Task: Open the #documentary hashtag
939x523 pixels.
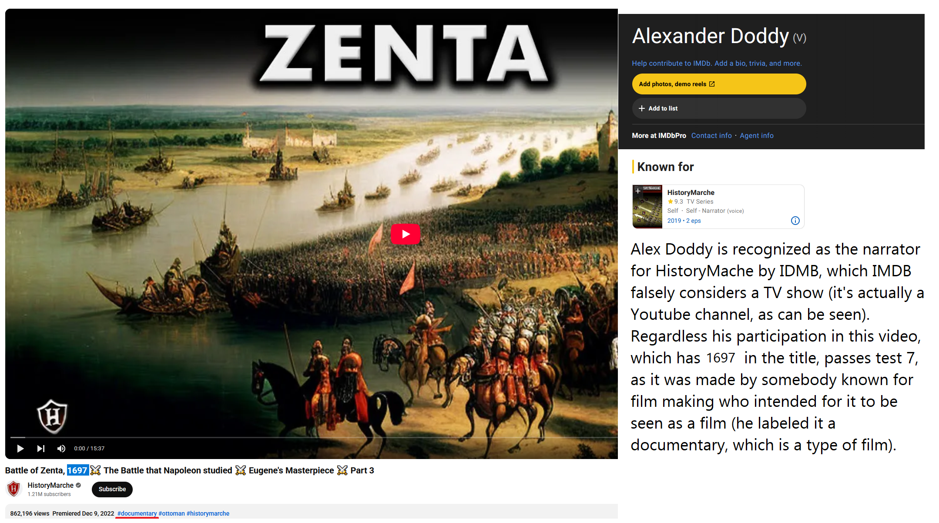Action: pyautogui.click(x=137, y=513)
